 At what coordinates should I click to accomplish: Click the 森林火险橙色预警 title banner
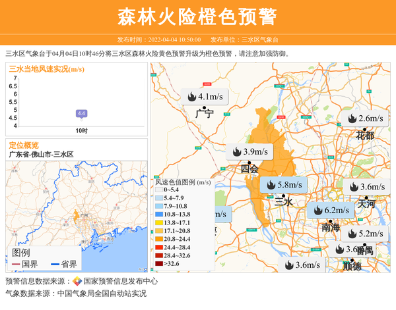coord(198,16)
